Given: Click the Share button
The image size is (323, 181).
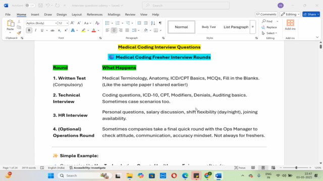Looking at the screenshot, I should tap(311, 14).
